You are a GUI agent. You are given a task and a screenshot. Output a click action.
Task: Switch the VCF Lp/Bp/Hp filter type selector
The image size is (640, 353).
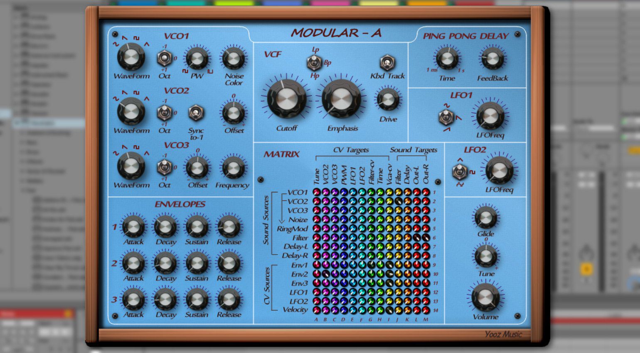[x=314, y=63]
